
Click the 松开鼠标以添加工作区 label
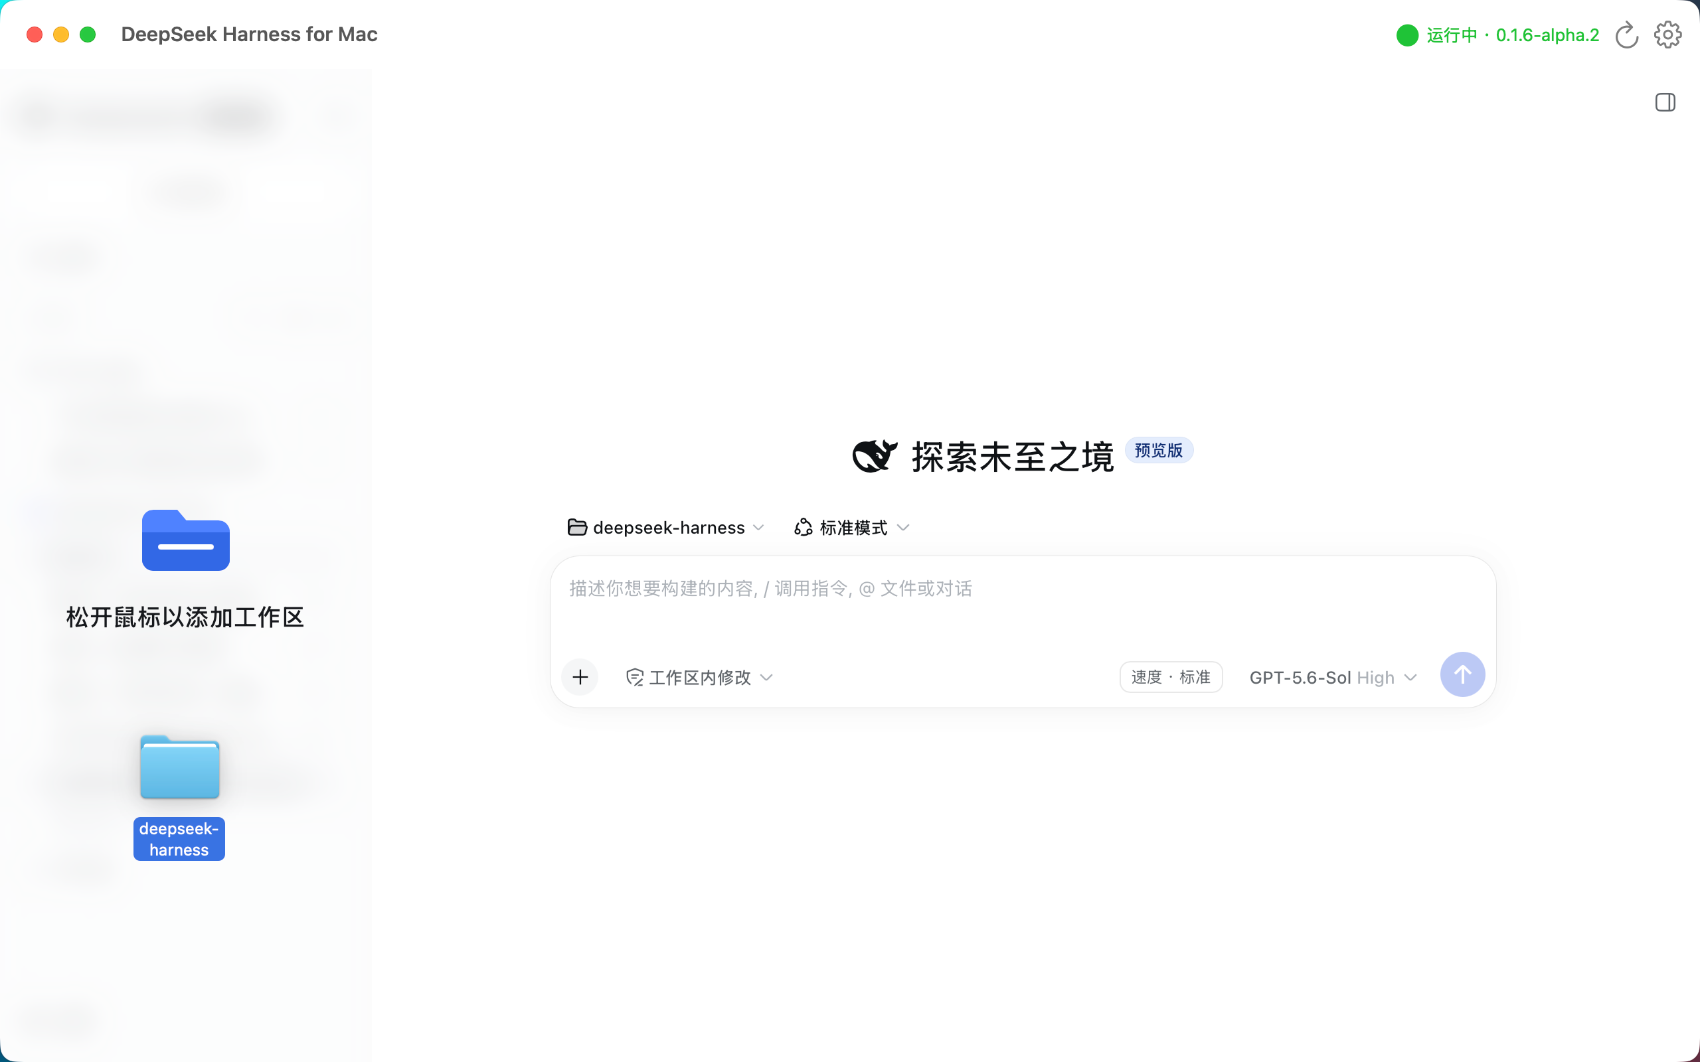(x=185, y=617)
